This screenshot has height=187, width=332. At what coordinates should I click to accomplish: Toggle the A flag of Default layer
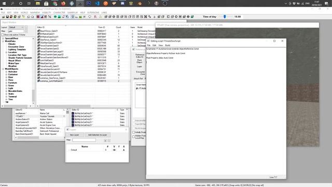tap(124, 150)
